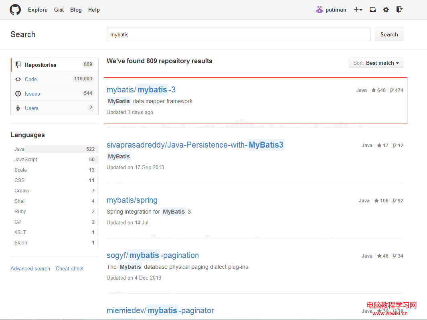Filter results by XSLT language
Screen dimensions: 427x320
55,232
